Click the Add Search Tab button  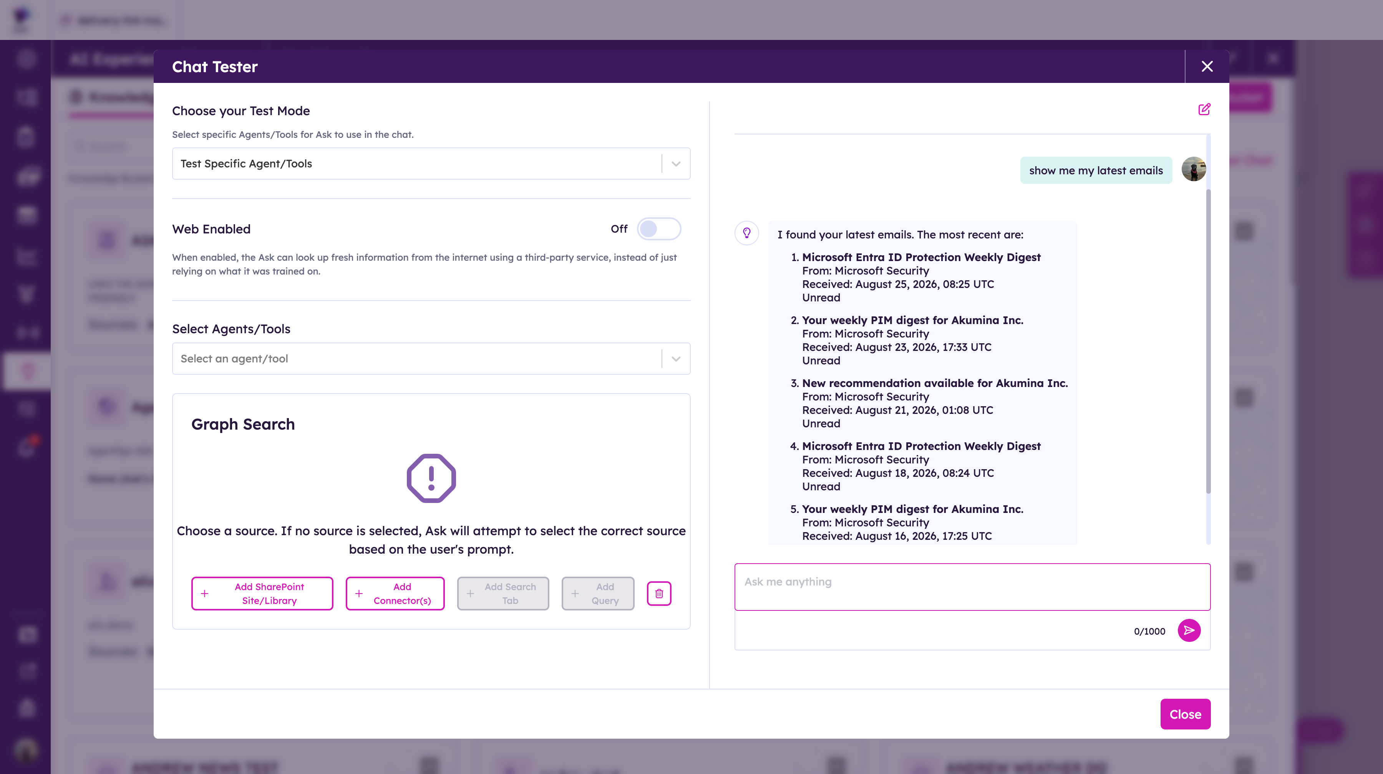[x=503, y=594]
